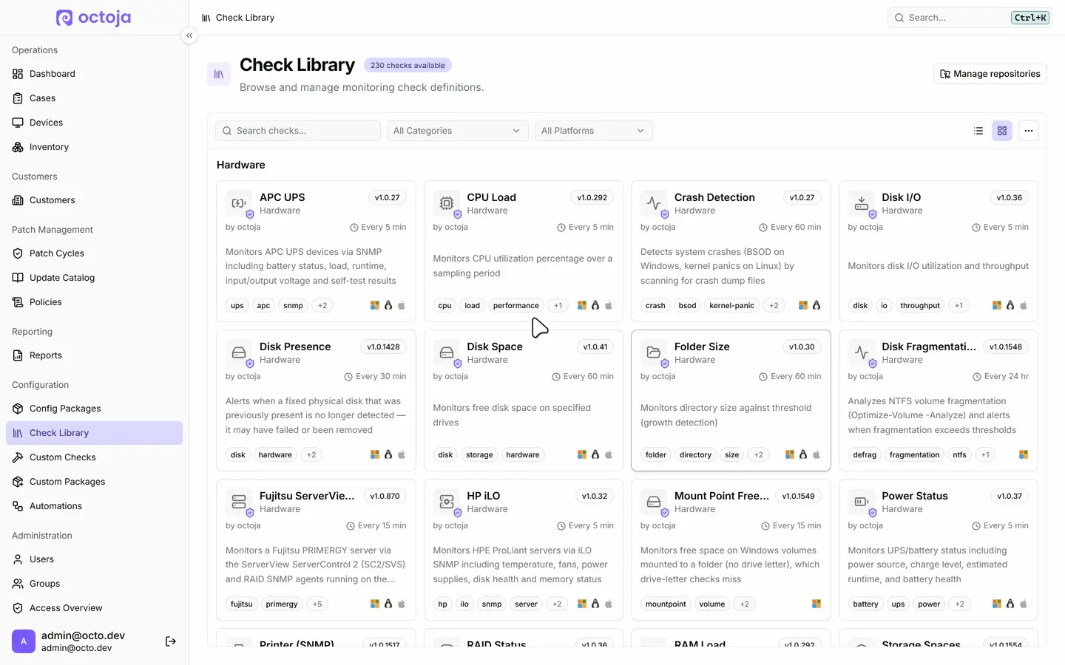Click the 230 checks available badge

408,65
